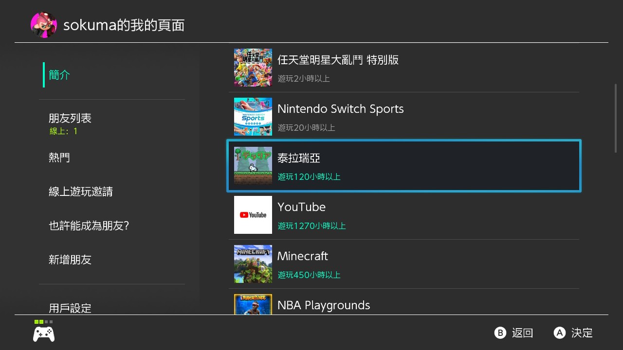Click the 線上: 1 online friends count

(x=64, y=131)
